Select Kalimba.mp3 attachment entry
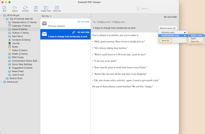Viewport: 205px width, 134px height. pyautogui.click(x=168, y=32)
